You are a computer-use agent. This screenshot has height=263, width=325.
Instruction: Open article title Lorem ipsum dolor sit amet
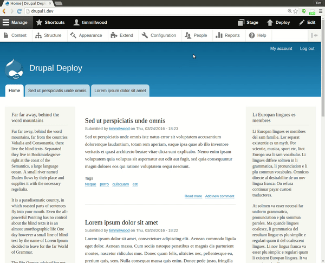(121, 222)
